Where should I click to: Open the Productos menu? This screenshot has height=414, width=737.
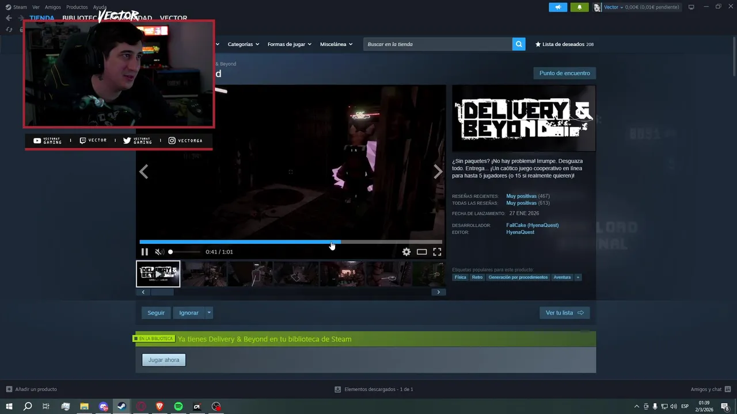[x=77, y=7]
